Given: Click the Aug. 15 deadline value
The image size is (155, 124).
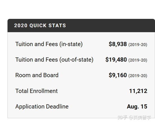Looking at the screenshot, I should [x=137, y=107].
